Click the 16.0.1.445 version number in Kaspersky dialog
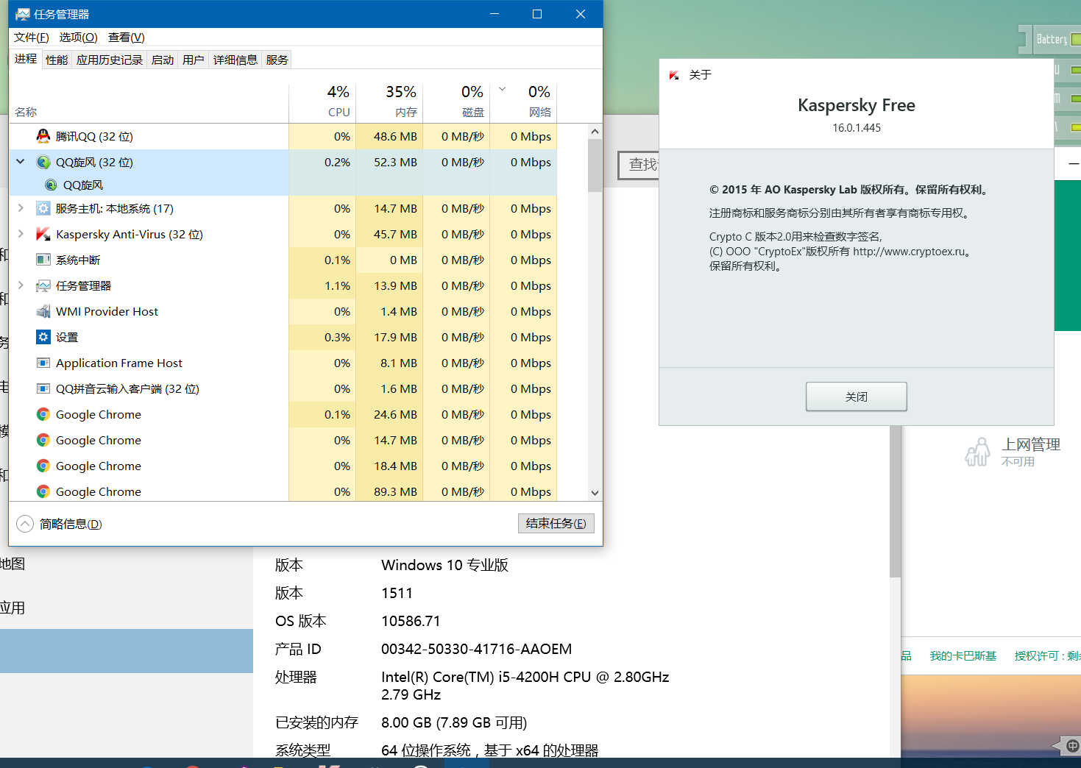 click(857, 127)
